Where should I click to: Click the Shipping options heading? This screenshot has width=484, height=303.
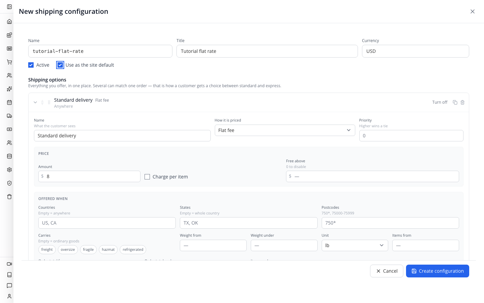click(47, 80)
